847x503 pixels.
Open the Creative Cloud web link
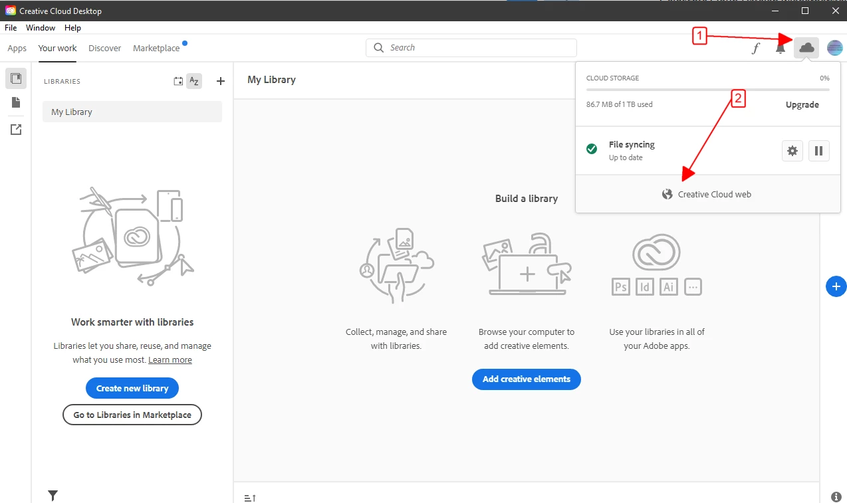[707, 194]
